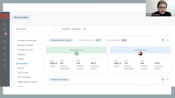175x98 pixels.
Task: Open the warehouse stock icon in sidebar
Action: tap(5, 54)
